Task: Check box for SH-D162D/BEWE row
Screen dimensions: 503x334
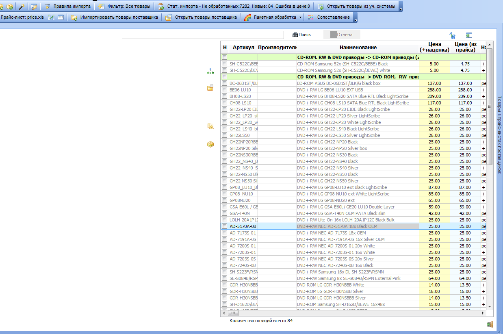Action: [x=225, y=304]
